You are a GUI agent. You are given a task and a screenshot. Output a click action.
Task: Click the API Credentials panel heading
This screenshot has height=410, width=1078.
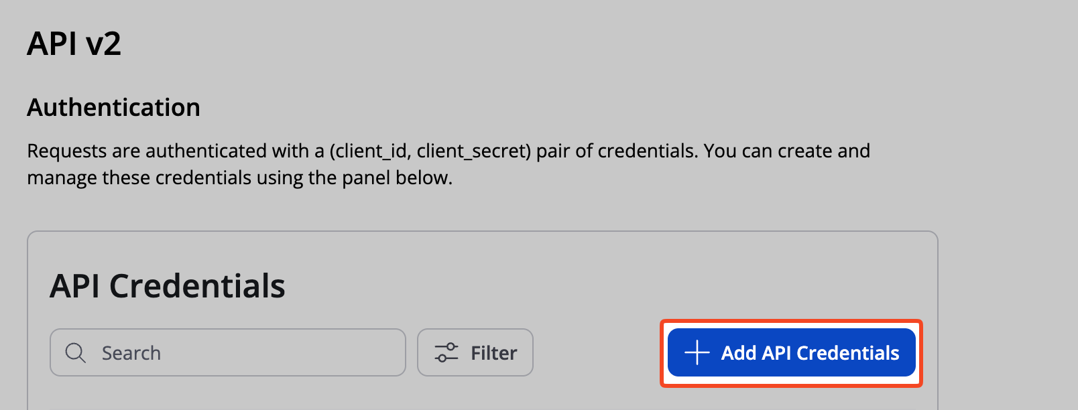[x=167, y=286]
